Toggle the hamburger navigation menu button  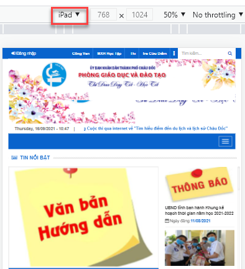225,141
